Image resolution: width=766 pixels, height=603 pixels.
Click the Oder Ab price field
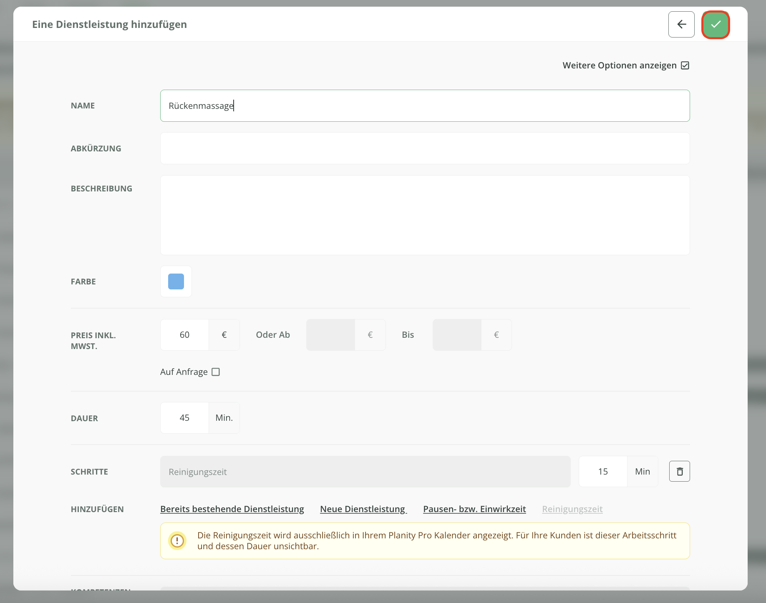(331, 335)
